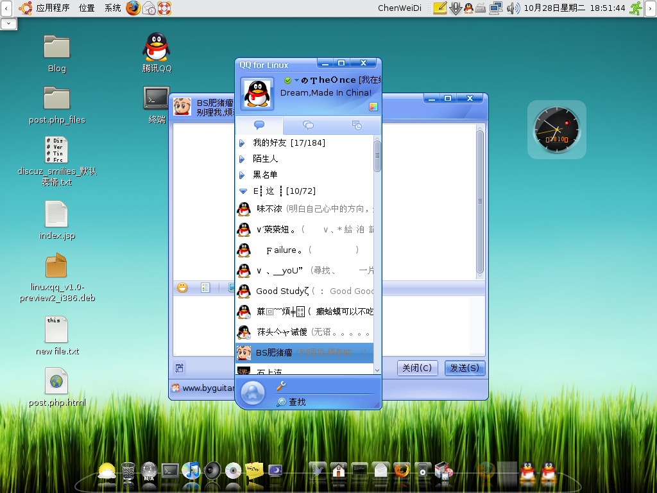
Task: Click the QQ profile penguin avatar
Action: pos(257,94)
